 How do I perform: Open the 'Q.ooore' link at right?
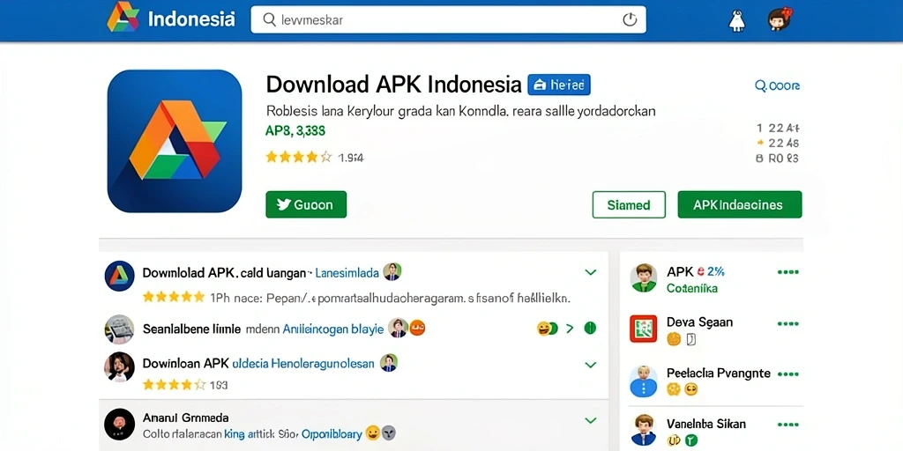tap(777, 85)
